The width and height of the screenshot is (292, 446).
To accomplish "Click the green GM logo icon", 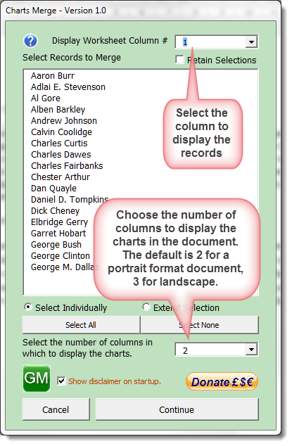I will coord(37,378).
